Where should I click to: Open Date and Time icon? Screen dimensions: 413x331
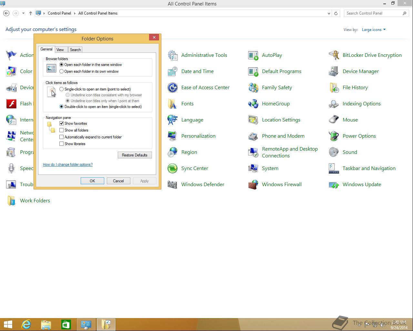coord(172,71)
